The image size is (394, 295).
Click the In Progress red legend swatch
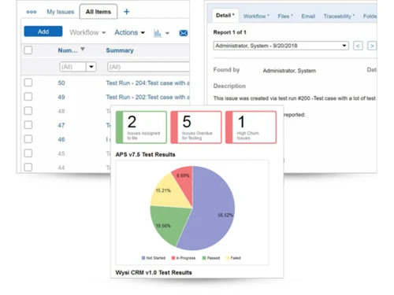point(173,258)
